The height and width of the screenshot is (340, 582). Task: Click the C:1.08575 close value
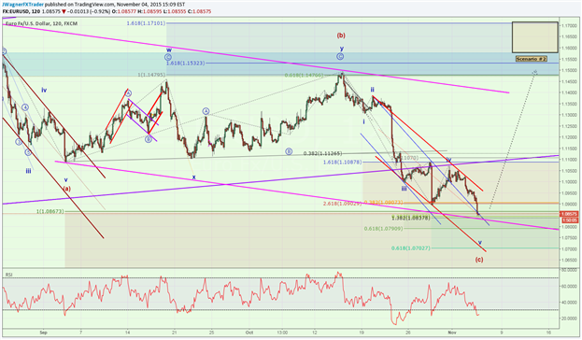pos(199,11)
